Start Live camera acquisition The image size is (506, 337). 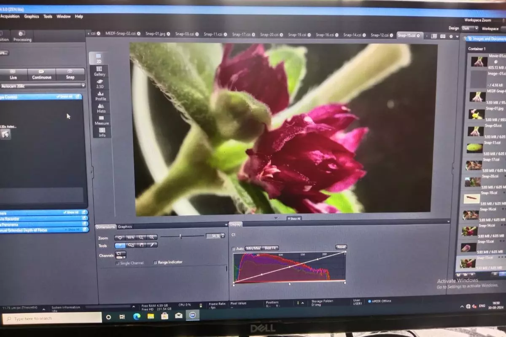tap(13, 75)
